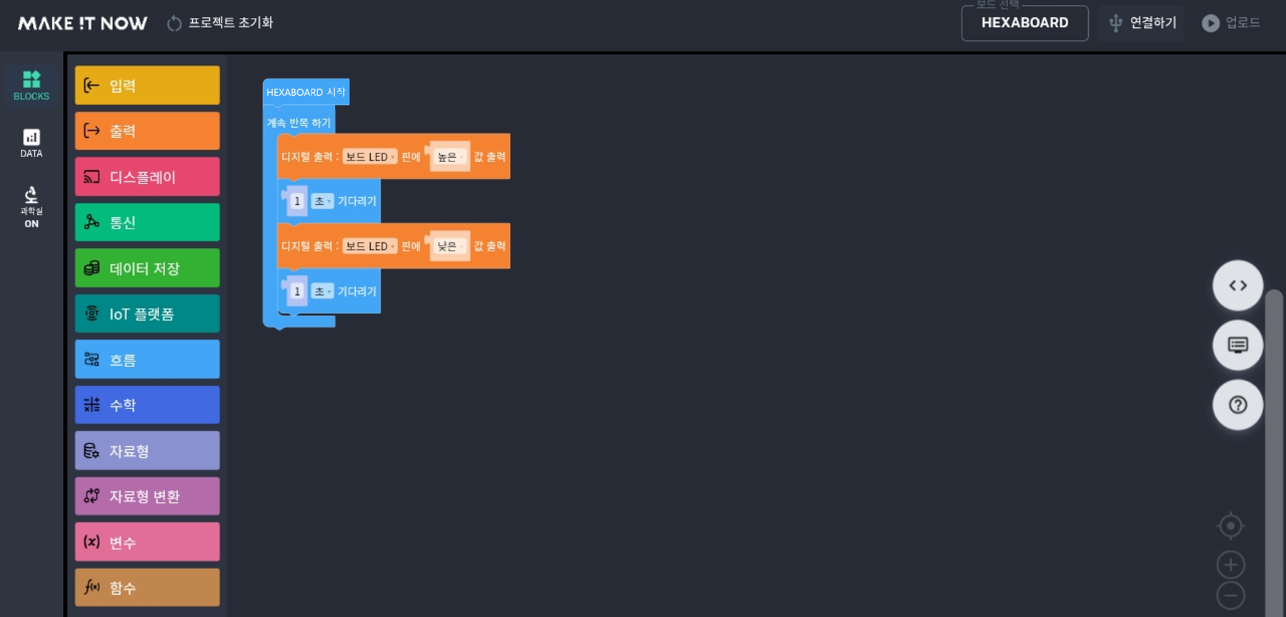This screenshot has width=1286, height=617.
Task: Zoom out with the minus icon
Action: tap(1230, 596)
